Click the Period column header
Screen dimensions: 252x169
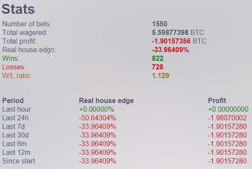pyautogui.click(x=13, y=101)
